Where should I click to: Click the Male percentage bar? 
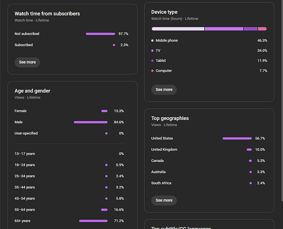click(91, 122)
